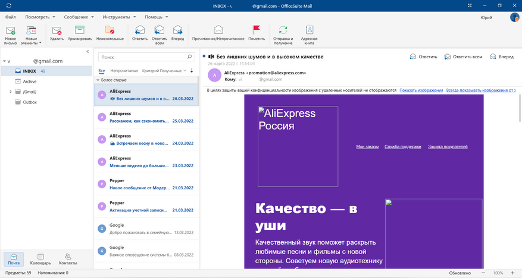
Task: Switch to the Календарь view
Action: tap(40, 259)
